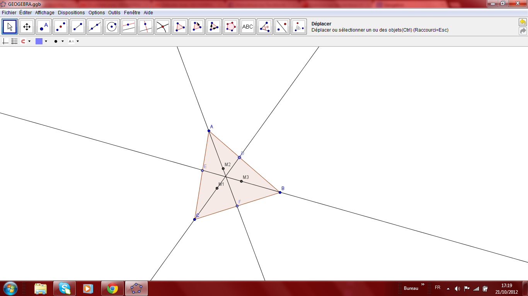
Task: Open the media player taskbar icon
Action: (x=89, y=288)
